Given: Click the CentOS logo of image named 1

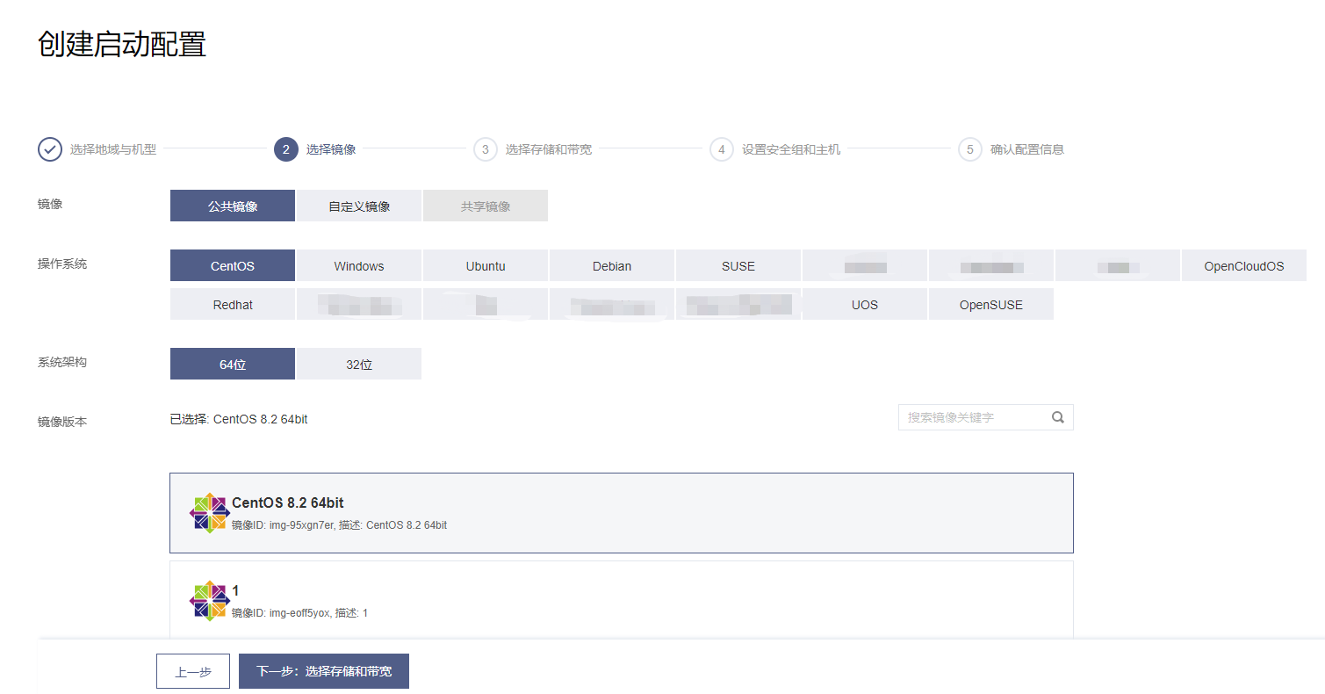Looking at the screenshot, I should tap(209, 600).
